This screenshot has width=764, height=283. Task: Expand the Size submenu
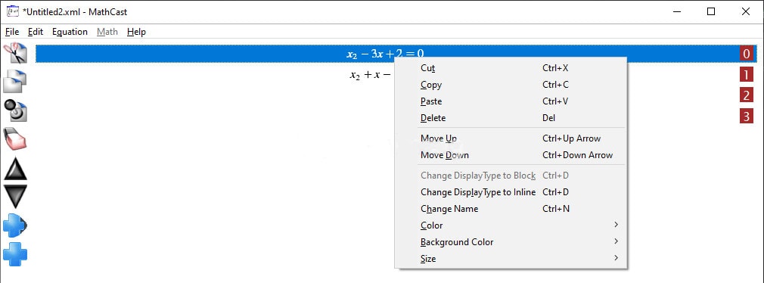pyautogui.click(x=511, y=258)
